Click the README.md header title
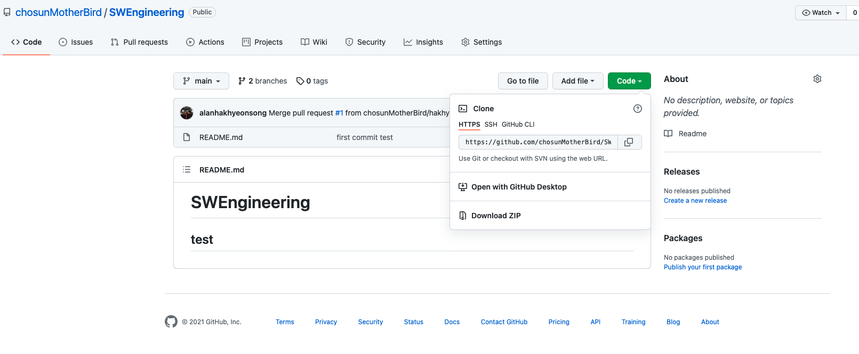 click(x=222, y=170)
